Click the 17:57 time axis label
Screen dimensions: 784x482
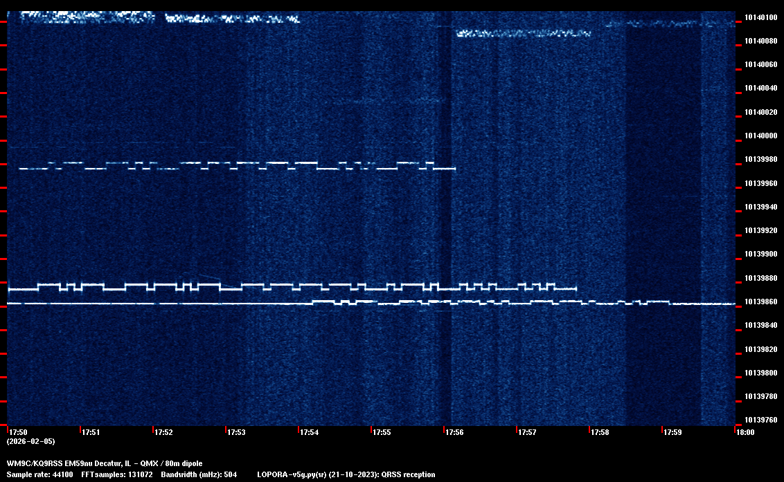pyautogui.click(x=527, y=432)
